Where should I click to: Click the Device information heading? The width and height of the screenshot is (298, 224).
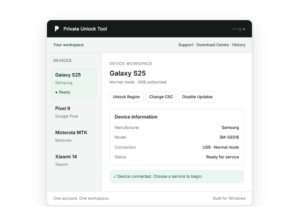tap(136, 117)
